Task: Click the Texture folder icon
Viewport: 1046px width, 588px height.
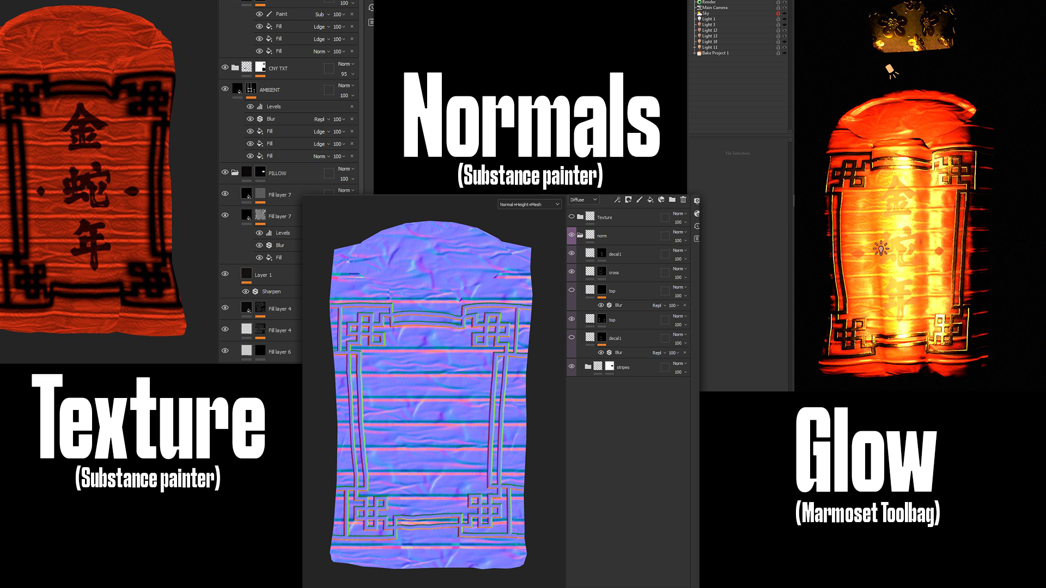Action: [x=580, y=217]
